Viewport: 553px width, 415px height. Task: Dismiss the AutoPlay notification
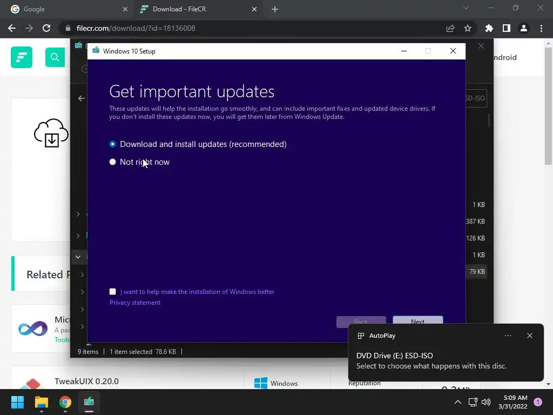(530, 336)
